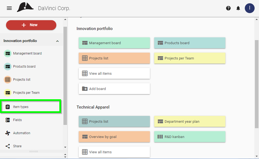
Task: Click the Add board card
Action: [114, 89]
